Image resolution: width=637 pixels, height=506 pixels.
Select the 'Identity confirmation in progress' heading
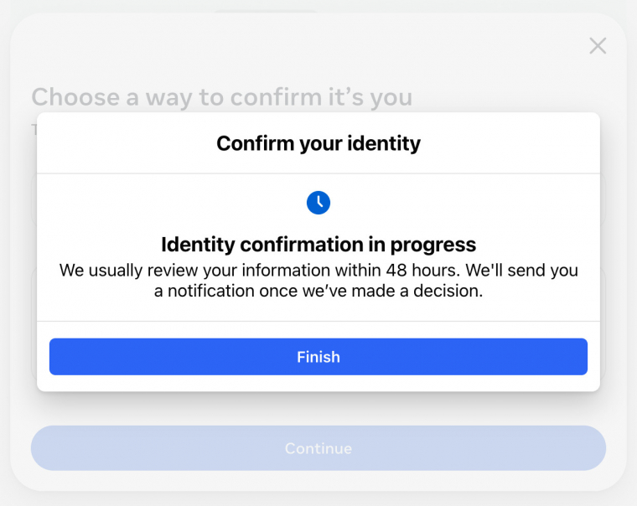coord(318,244)
